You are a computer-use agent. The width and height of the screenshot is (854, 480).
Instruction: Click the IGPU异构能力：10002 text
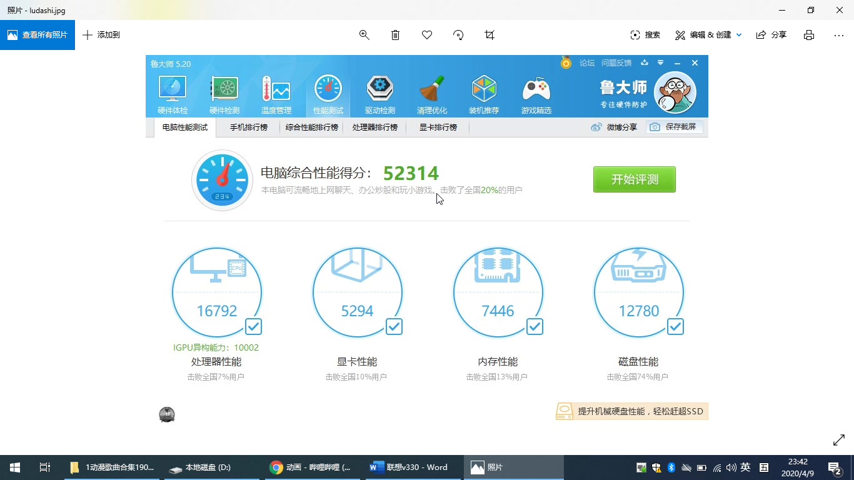(216, 347)
